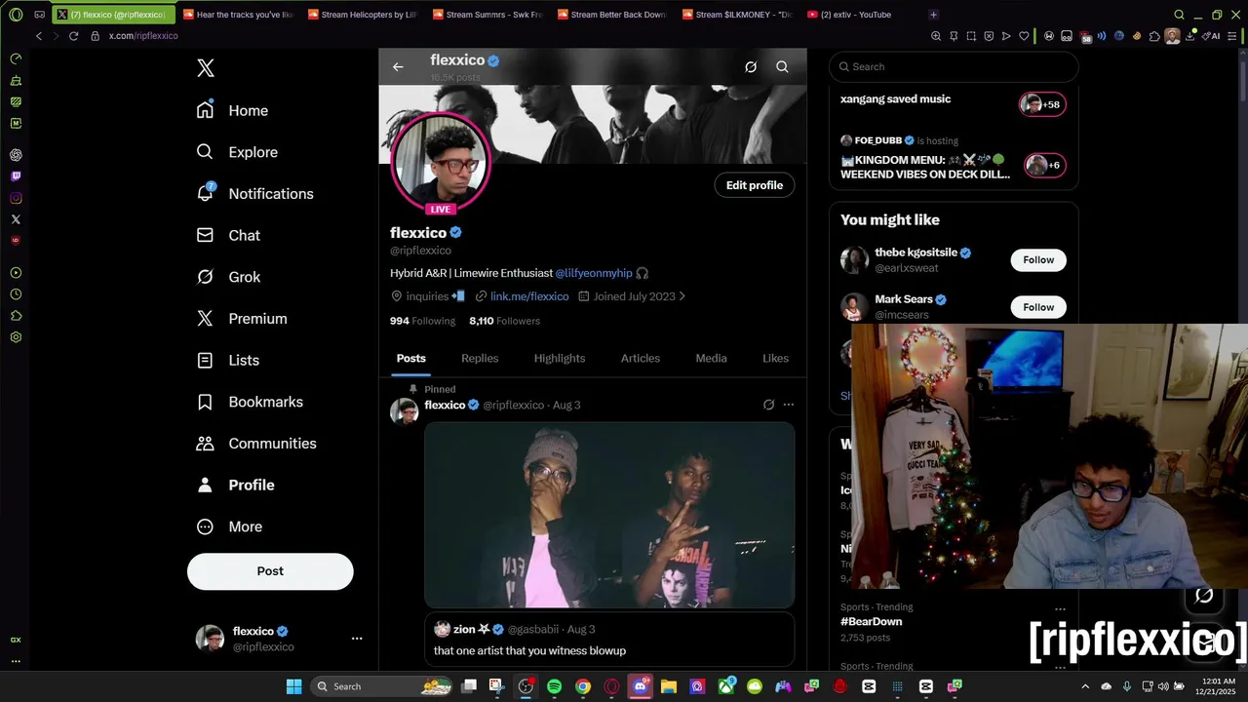The height and width of the screenshot is (702, 1248).
Task: Open Opera menu logo
Action: [16, 15]
